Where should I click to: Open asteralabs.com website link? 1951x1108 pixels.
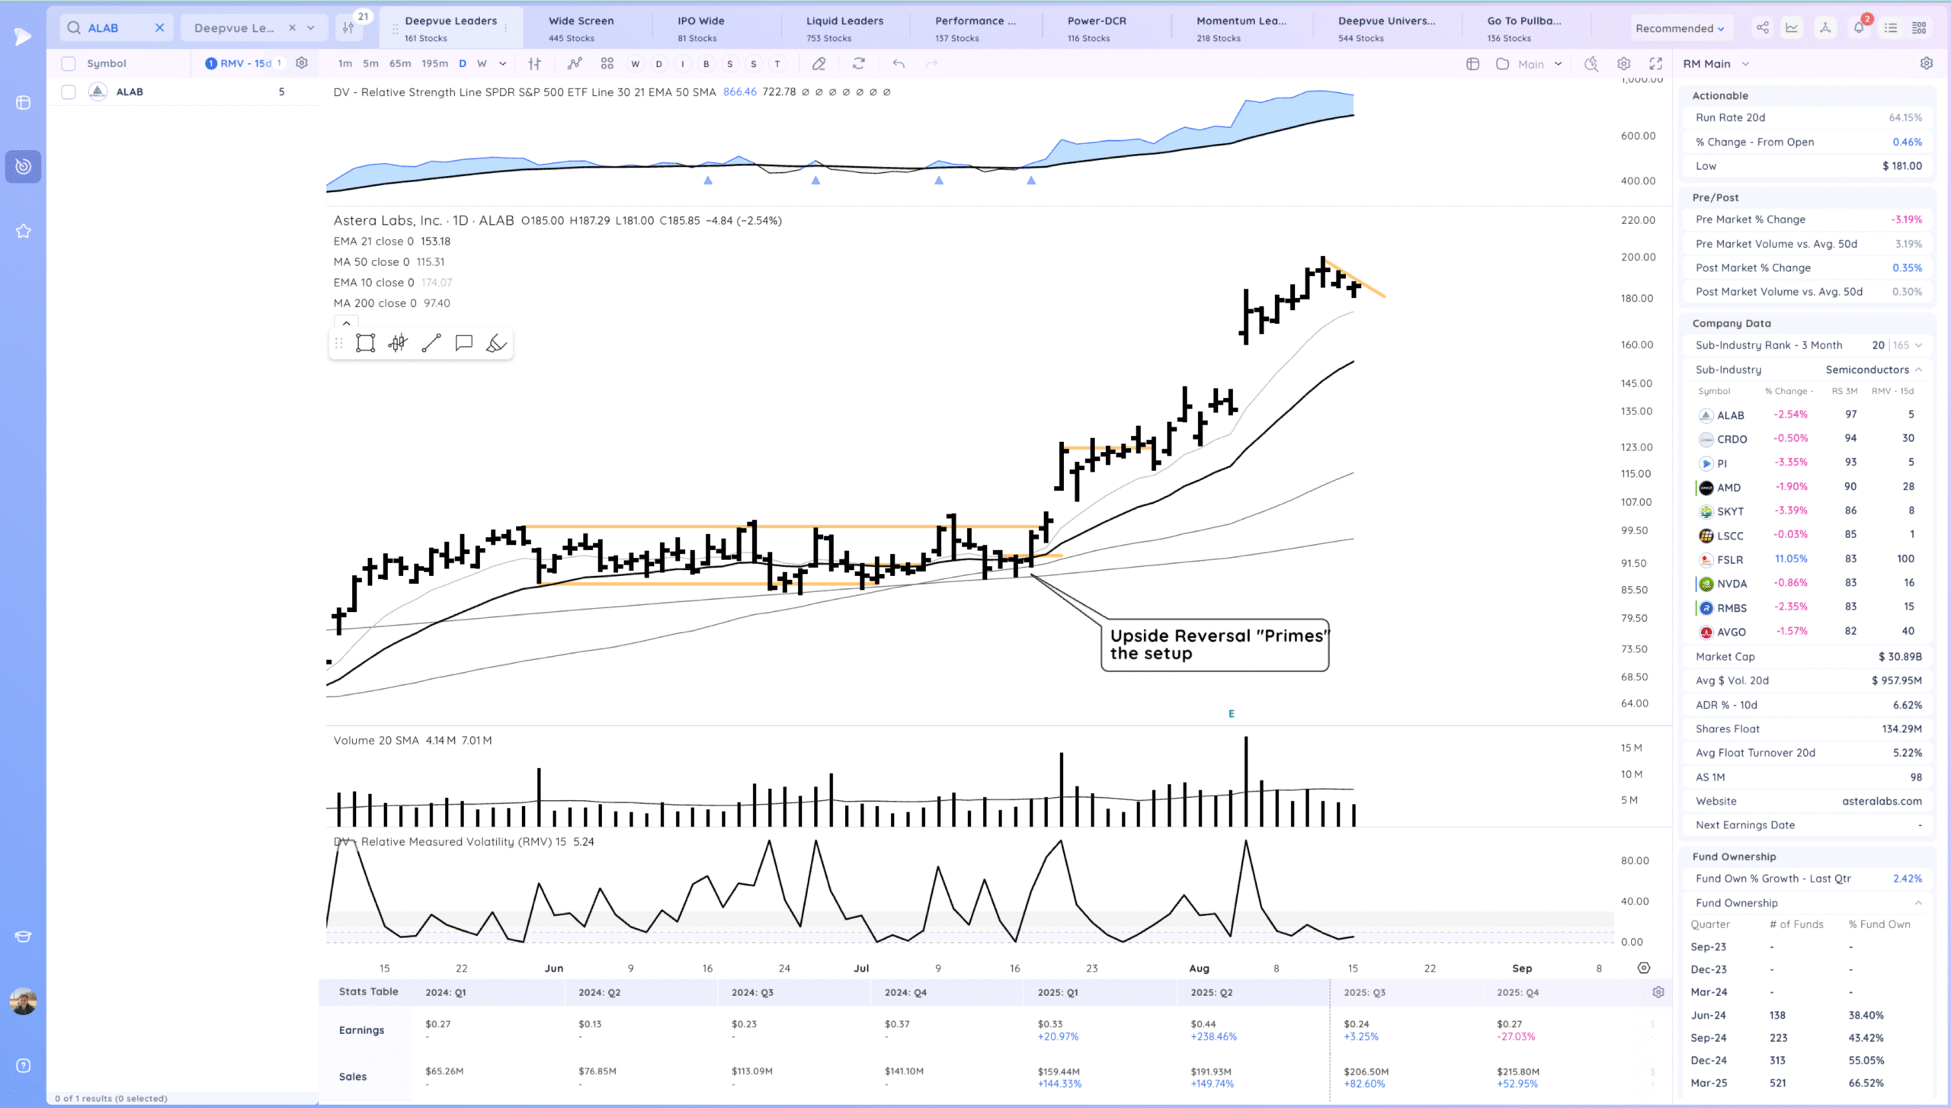pos(1882,801)
